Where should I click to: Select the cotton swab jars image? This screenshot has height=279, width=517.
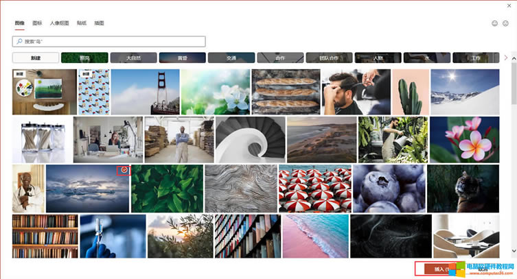(x=42, y=140)
